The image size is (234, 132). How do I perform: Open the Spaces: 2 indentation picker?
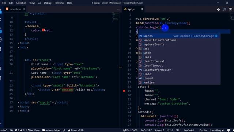coord(159,130)
